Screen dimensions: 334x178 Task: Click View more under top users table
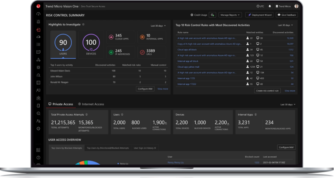click(163, 89)
